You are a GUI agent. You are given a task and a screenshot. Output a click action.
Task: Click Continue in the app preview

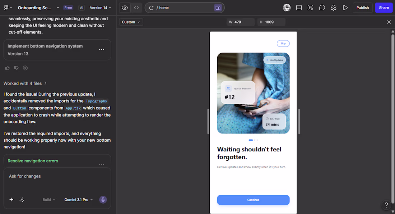click(x=253, y=200)
